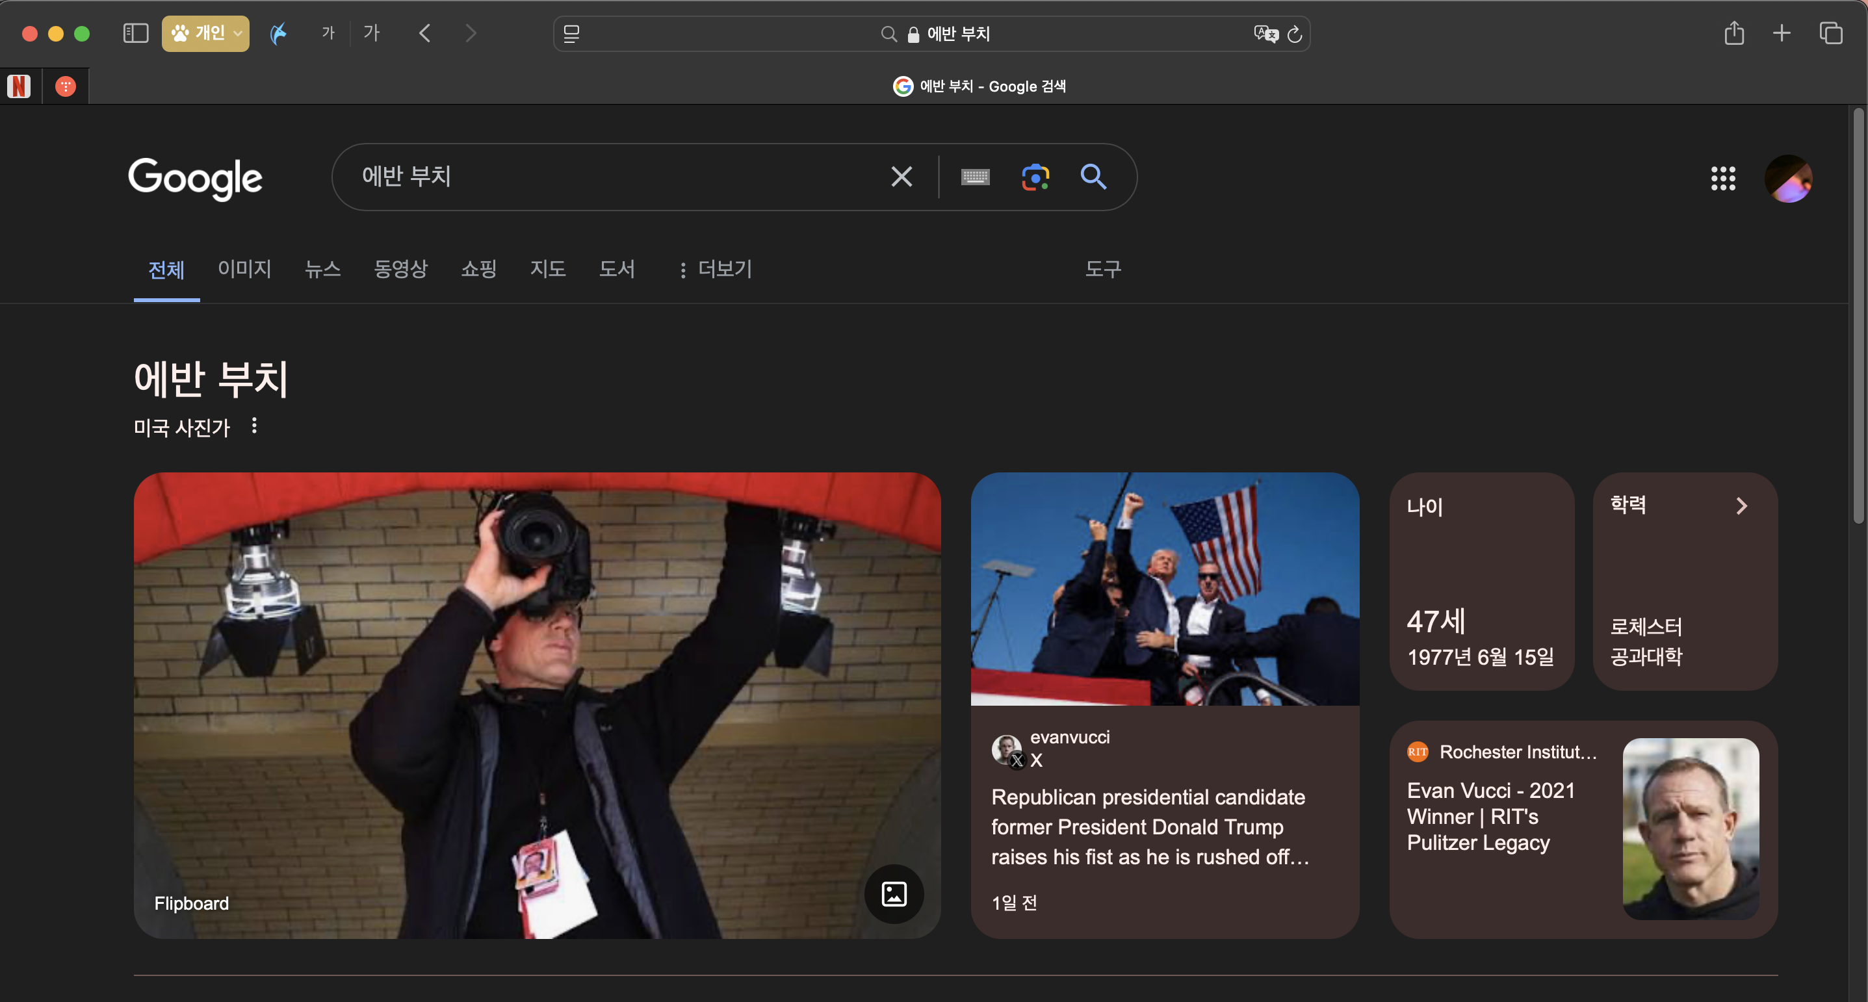This screenshot has height=1002, width=1868.
Task: Open the Share menu icon
Action: click(1734, 32)
